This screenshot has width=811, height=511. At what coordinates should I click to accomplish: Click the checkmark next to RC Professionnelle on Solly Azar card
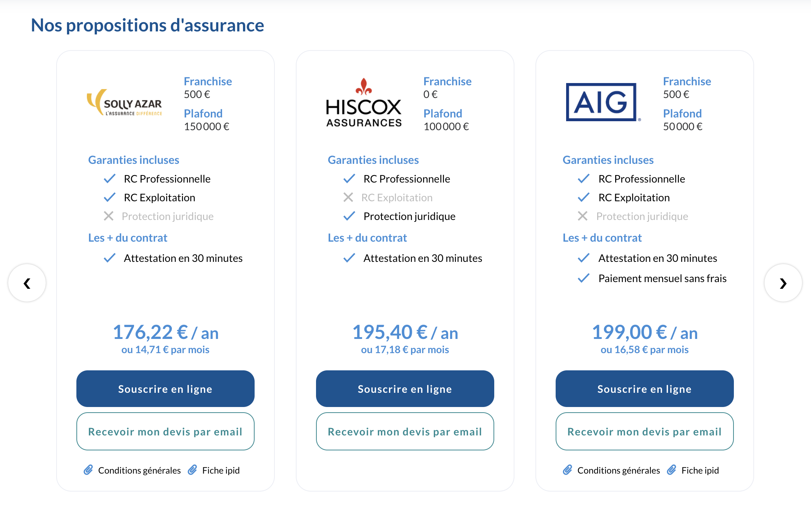[x=109, y=178]
